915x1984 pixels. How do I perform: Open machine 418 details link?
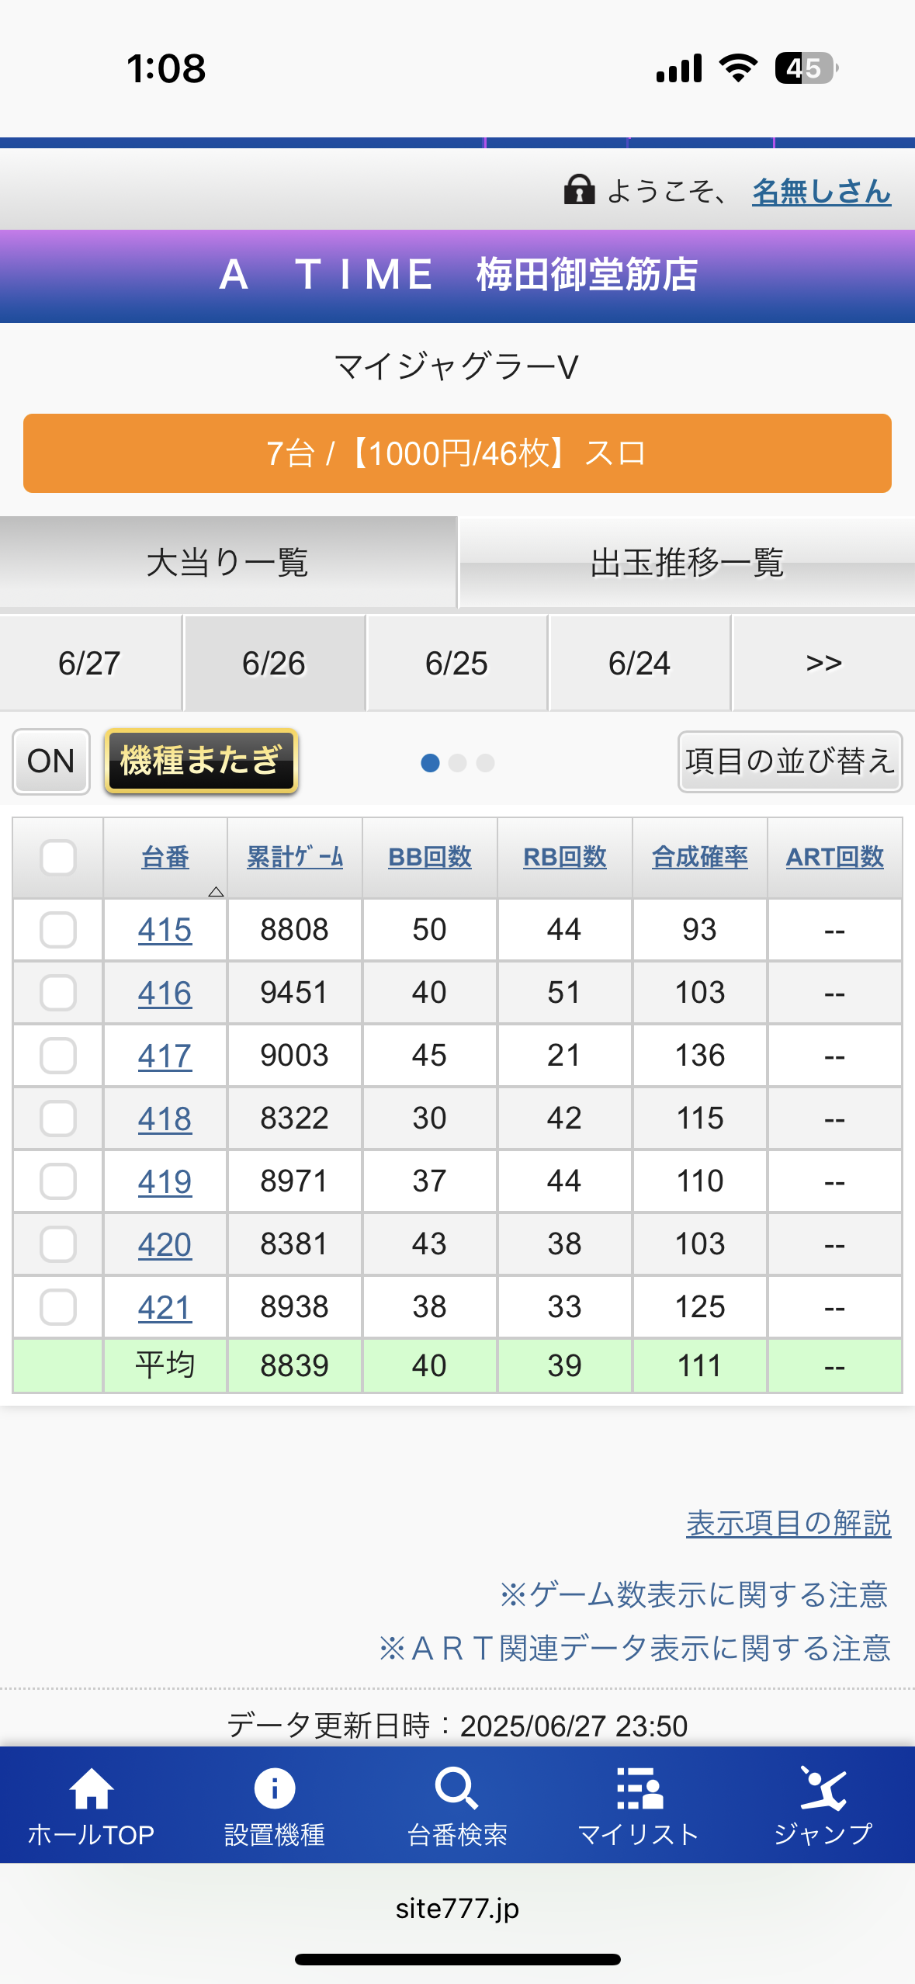tap(165, 1119)
